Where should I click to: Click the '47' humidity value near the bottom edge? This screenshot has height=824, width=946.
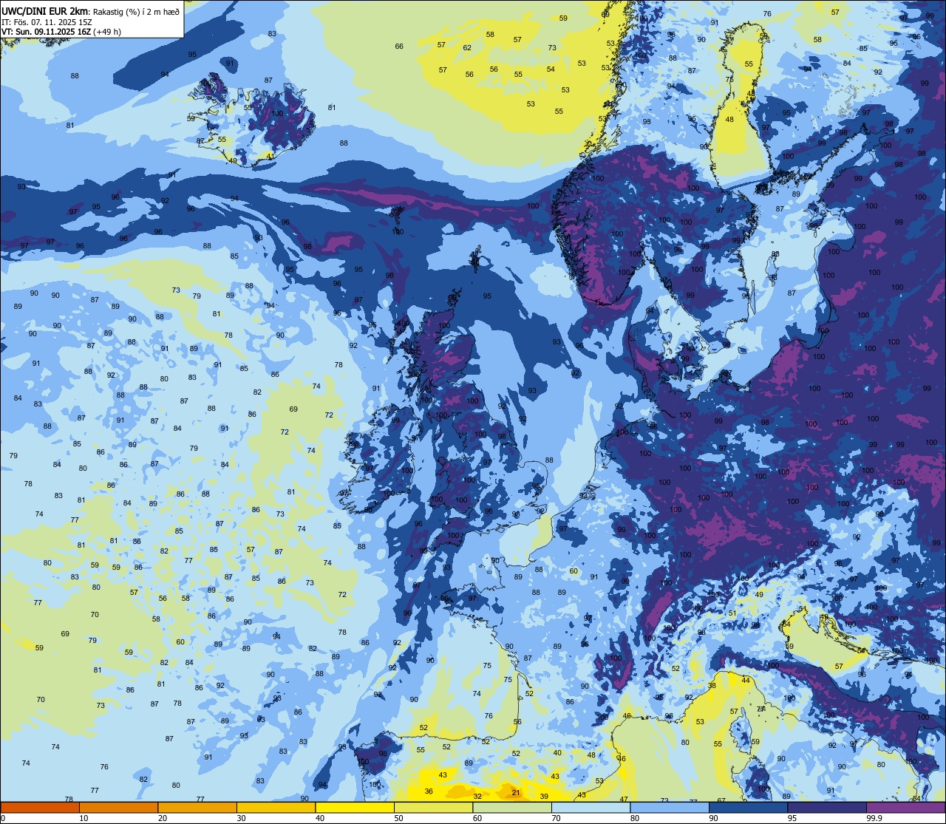pos(624,800)
